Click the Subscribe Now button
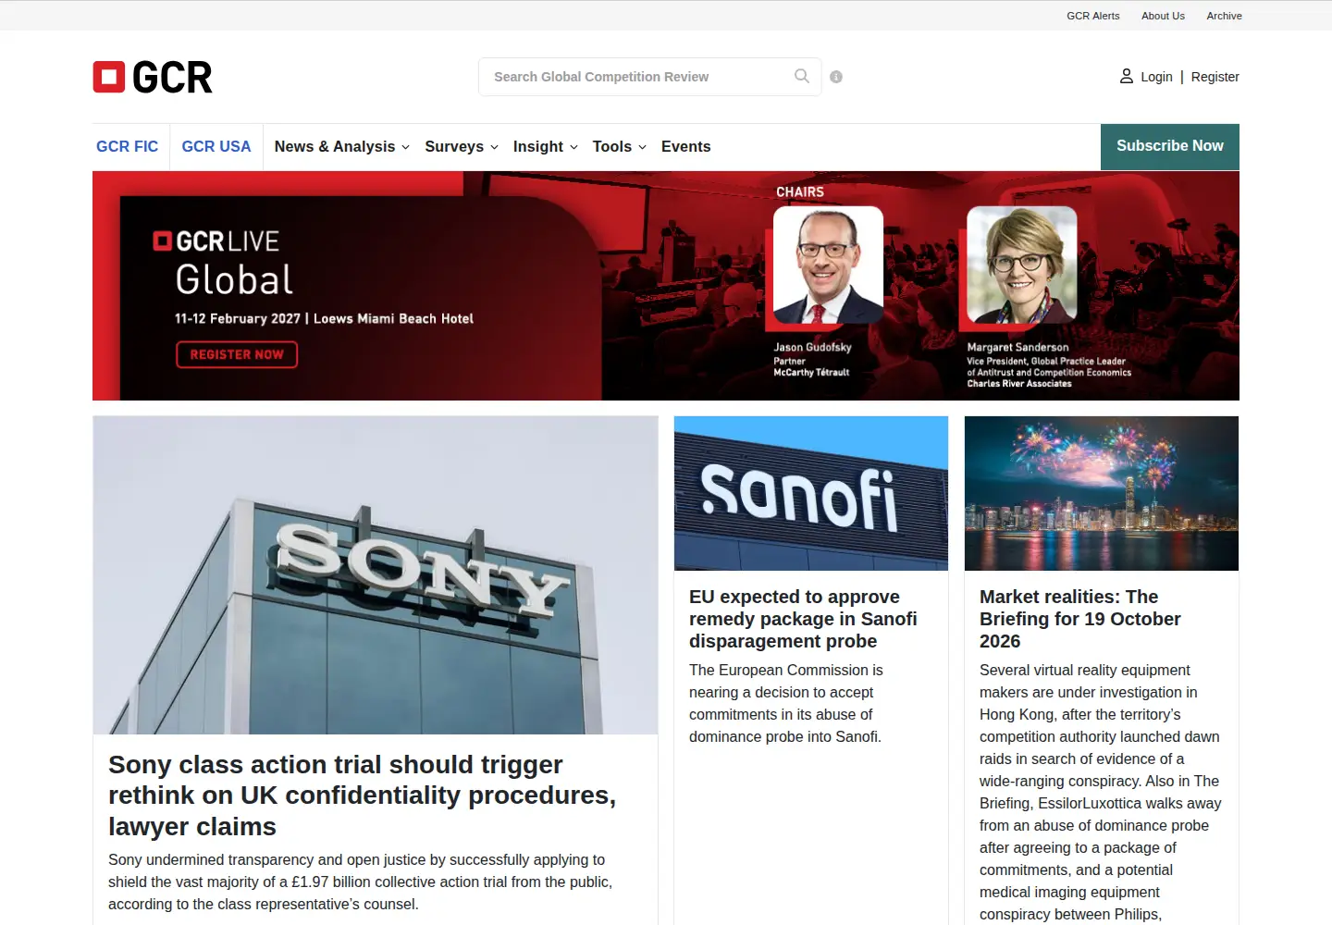Screen dimensions: 1332x925 coord(1170,146)
